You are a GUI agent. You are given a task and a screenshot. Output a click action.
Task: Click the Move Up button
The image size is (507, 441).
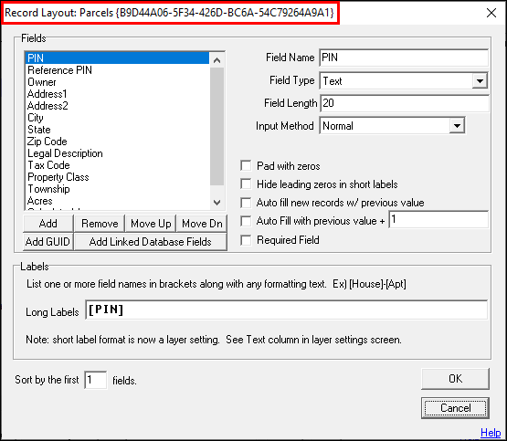pyautogui.click(x=151, y=224)
